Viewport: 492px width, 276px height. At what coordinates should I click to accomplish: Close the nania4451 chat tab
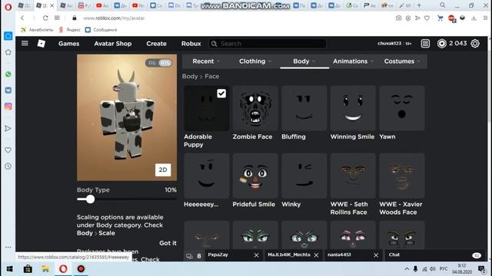[376, 255]
